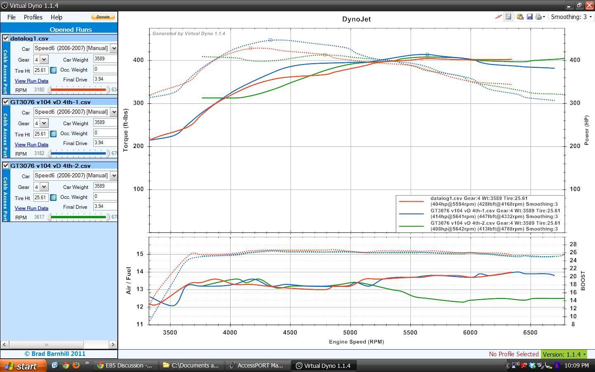Open tire height calculator for datalog1.csv

[x=53, y=70]
